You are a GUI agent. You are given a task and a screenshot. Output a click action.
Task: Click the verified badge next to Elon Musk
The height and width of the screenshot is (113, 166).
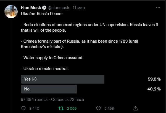(44, 8)
